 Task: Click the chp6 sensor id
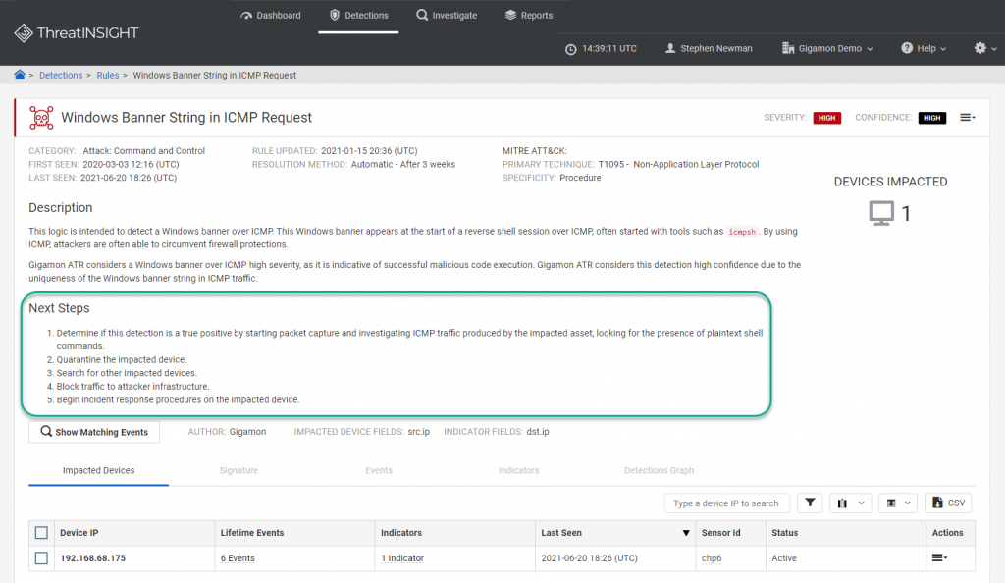[x=712, y=558]
